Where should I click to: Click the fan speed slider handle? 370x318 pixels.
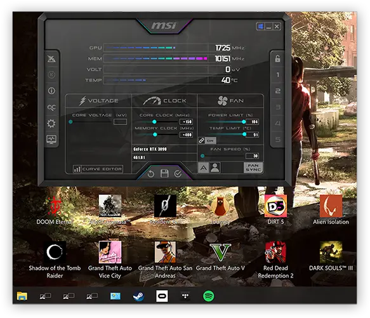point(202,156)
